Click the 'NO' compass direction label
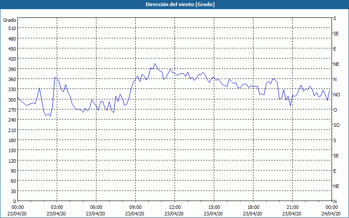 [x=336, y=95]
